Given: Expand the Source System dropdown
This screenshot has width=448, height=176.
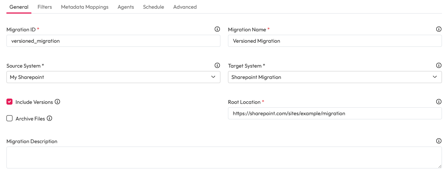Looking at the screenshot, I should coord(113,77).
